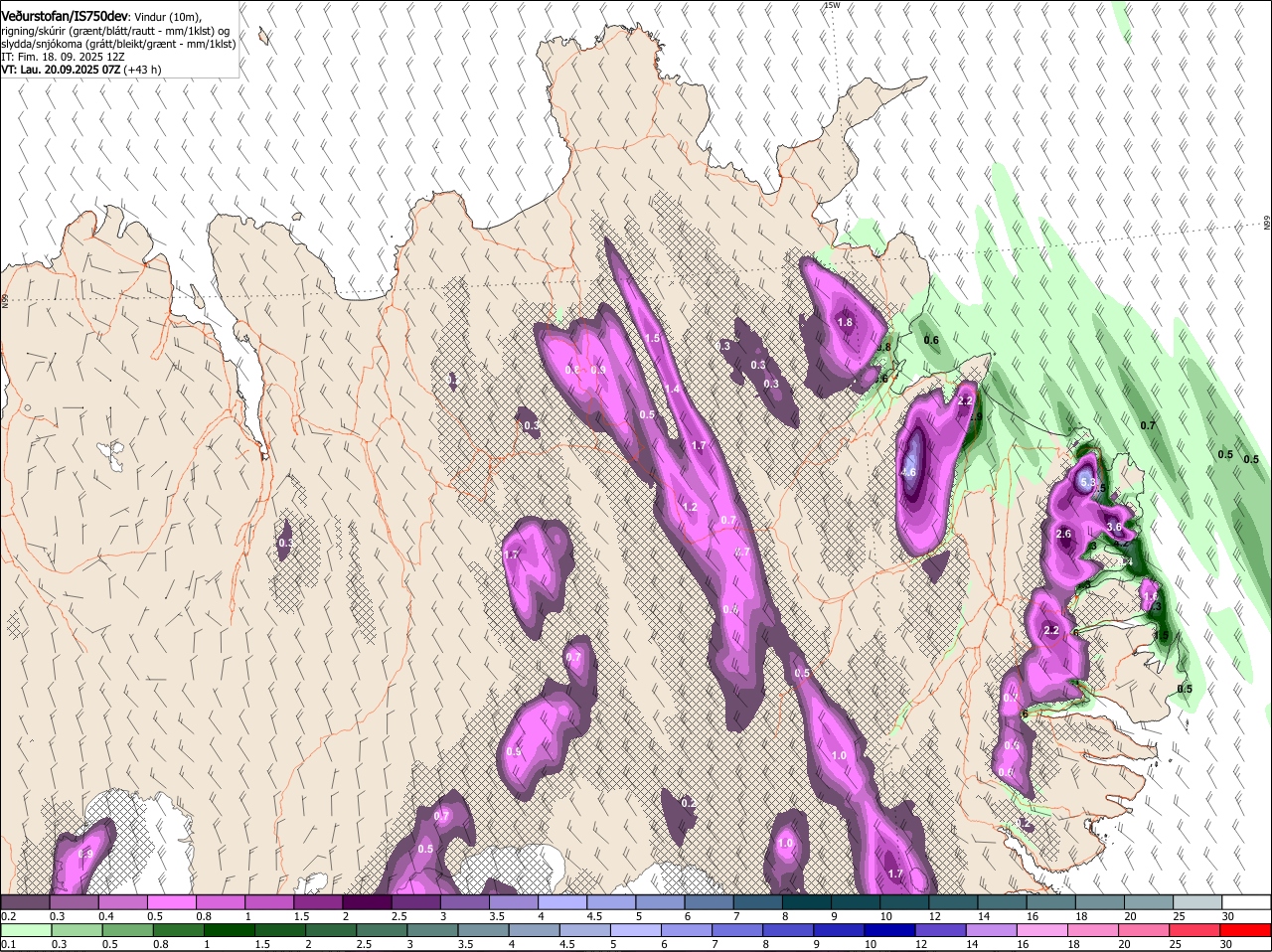Select the 1.2 value in the long band
This screenshot has width=1272, height=952.
pyautogui.click(x=690, y=507)
